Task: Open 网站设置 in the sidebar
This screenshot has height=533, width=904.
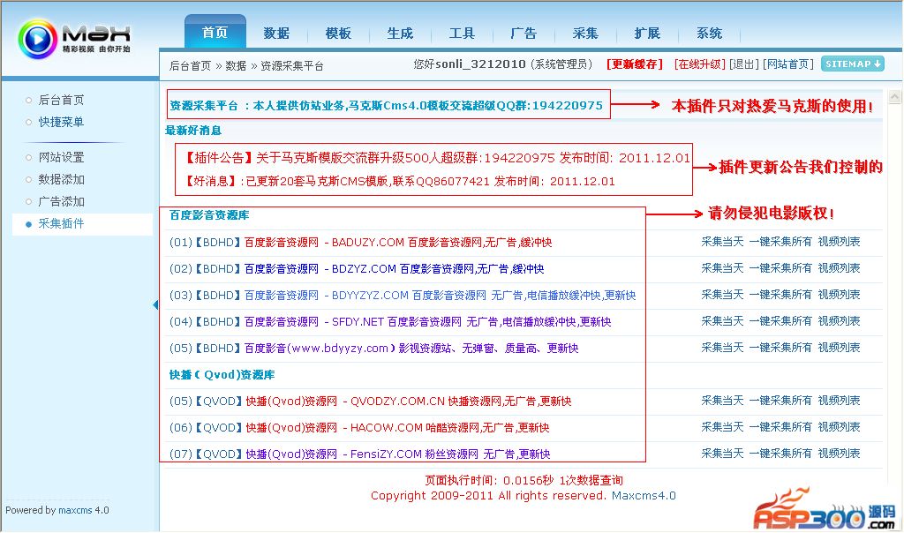Action: pos(61,157)
